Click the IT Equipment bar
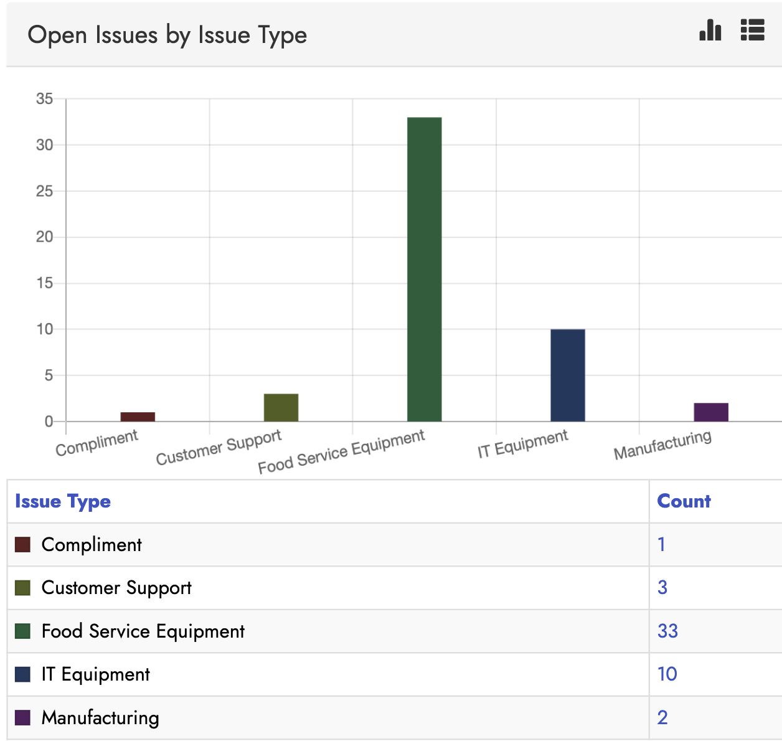Image resolution: width=782 pixels, height=741 pixels. point(567,374)
